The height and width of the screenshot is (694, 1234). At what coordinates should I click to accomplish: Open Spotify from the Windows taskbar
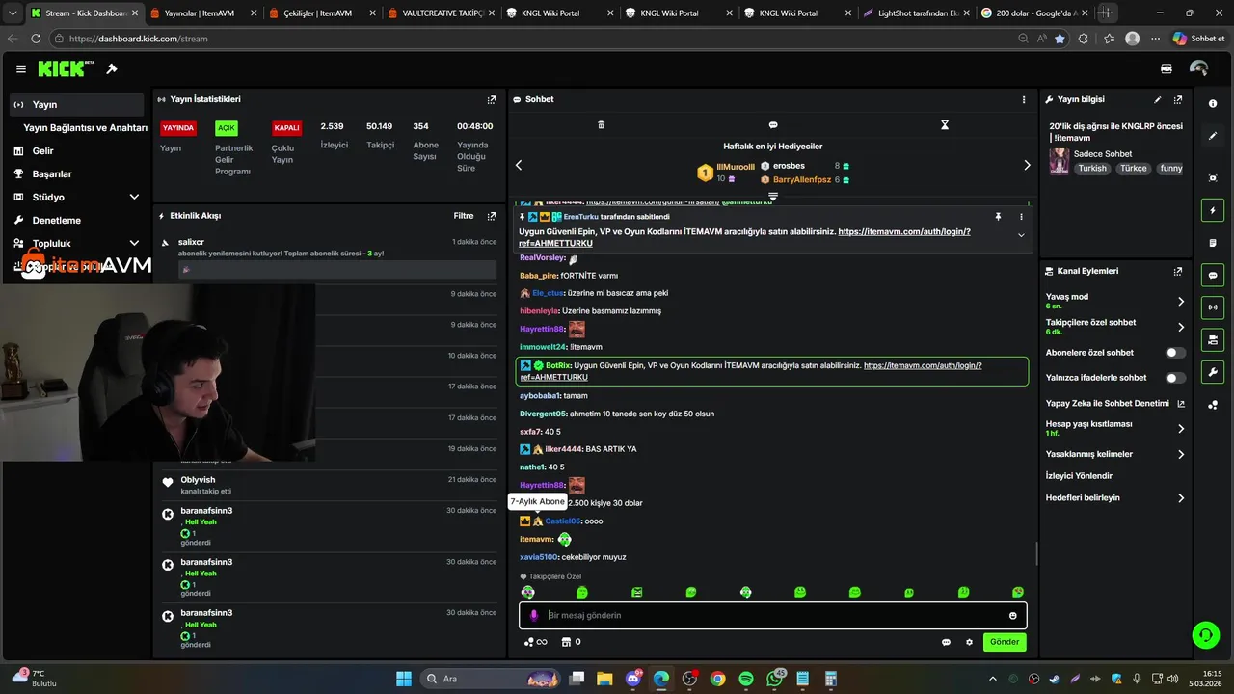click(746, 679)
